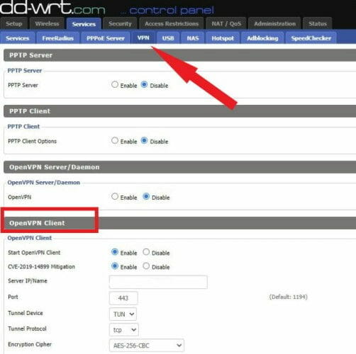Open the Adblocking sub-tab
Screen dimensions: 356x354
pos(262,38)
